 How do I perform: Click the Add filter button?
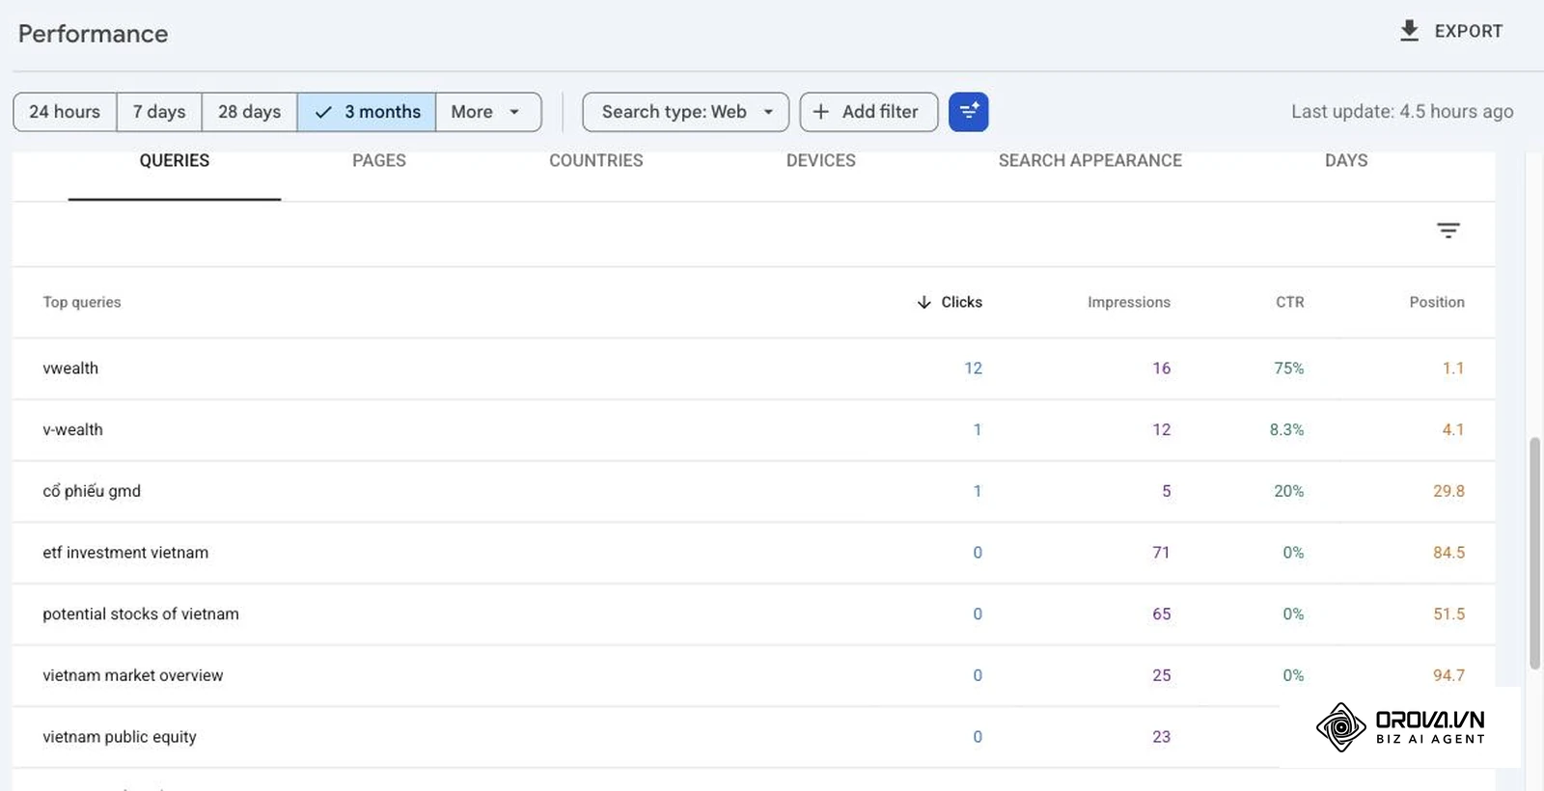tap(868, 112)
